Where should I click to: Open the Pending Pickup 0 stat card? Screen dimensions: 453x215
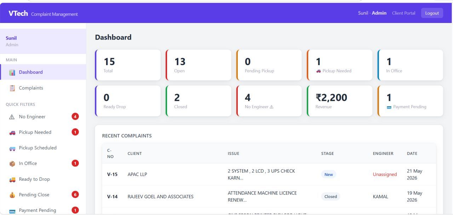click(269, 65)
